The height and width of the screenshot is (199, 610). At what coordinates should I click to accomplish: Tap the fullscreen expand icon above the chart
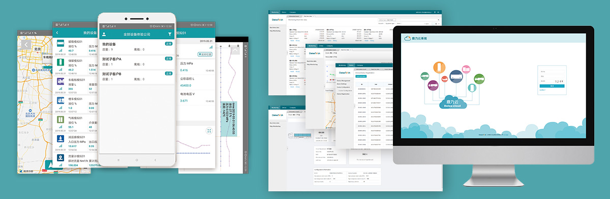click(x=209, y=130)
